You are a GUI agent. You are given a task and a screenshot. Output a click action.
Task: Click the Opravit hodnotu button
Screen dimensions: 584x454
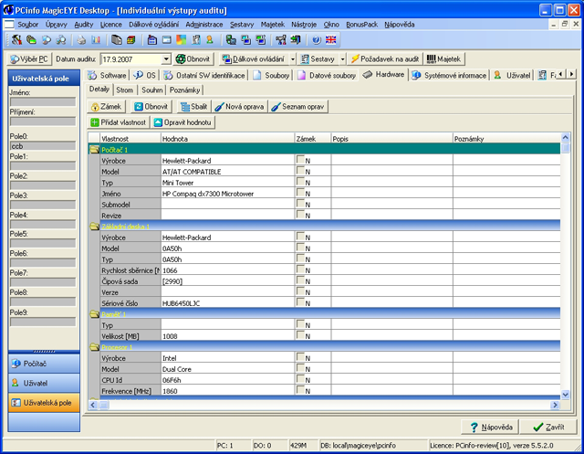pos(182,122)
